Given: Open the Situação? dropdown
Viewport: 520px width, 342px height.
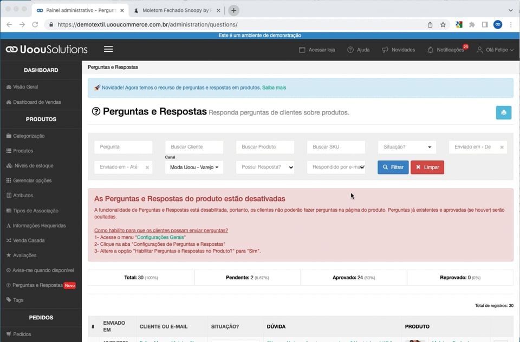Looking at the screenshot, I should [x=406, y=146].
